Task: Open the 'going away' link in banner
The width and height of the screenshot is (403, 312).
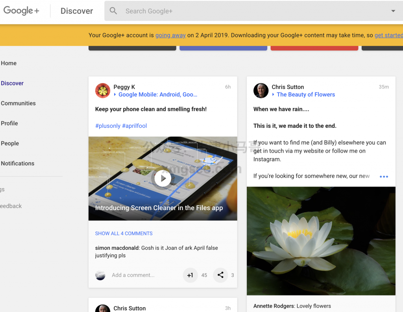Action: (x=170, y=35)
